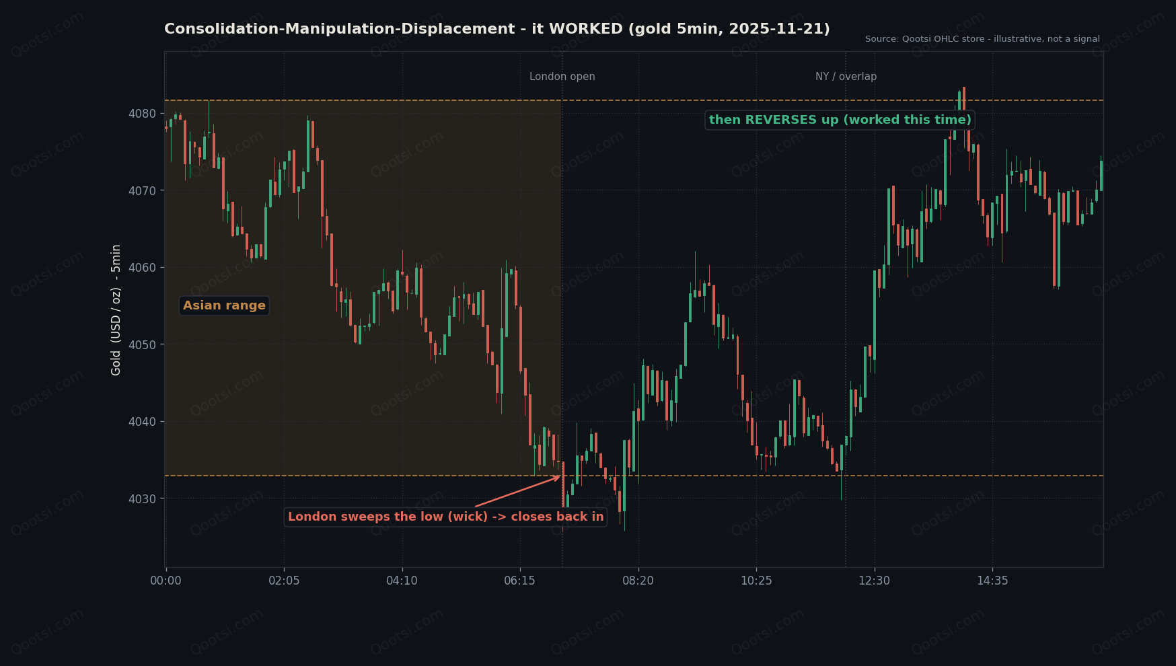The width and height of the screenshot is (1176, 666).
Task: Click the 'London sweeps the low' annotation
Action: point(445,517)
